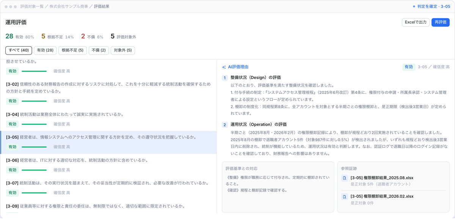Click 有効 badge in row [3-06]
455x219 pixels.
(x=13, y=170)
